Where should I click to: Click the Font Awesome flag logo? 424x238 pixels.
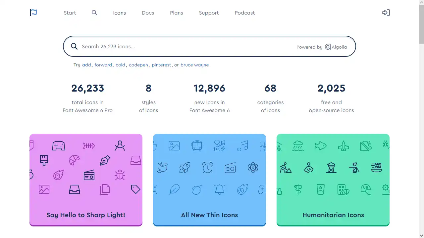(33, 13)
